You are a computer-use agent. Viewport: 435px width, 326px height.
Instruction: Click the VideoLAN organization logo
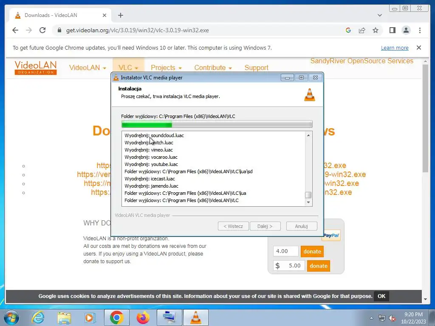click(x=36, y=68)
